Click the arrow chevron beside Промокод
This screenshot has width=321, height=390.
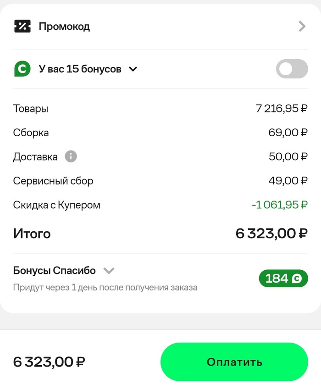pyautogui.click(x=302, y=27)
